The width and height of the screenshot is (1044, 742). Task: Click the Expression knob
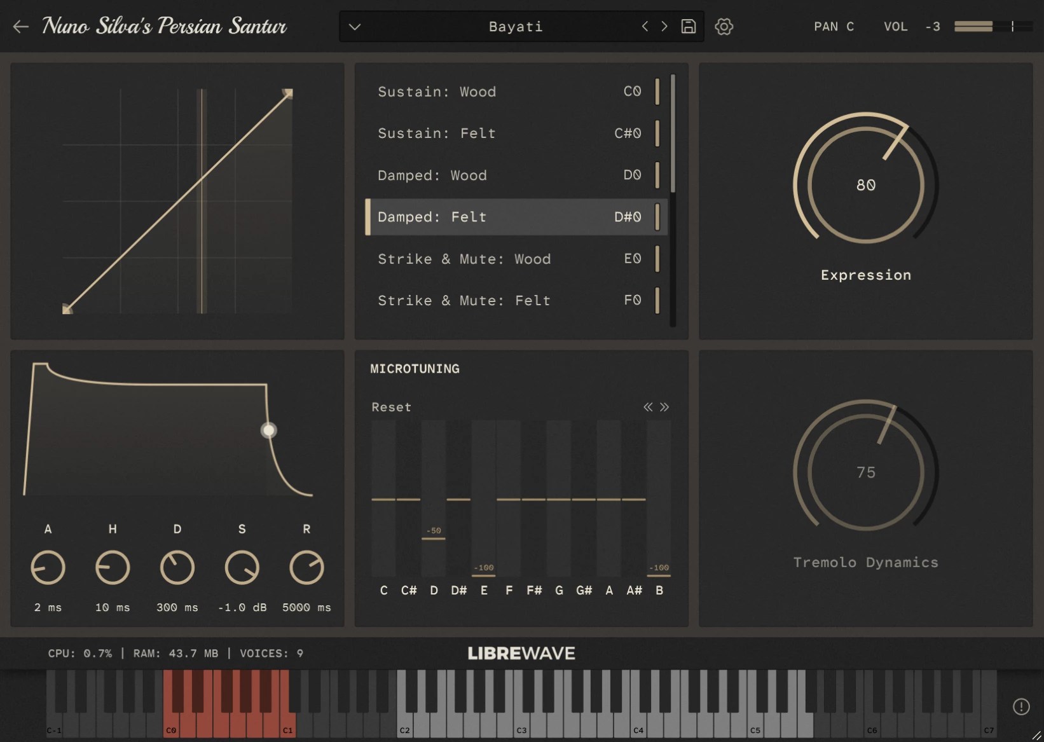(865, 184)
